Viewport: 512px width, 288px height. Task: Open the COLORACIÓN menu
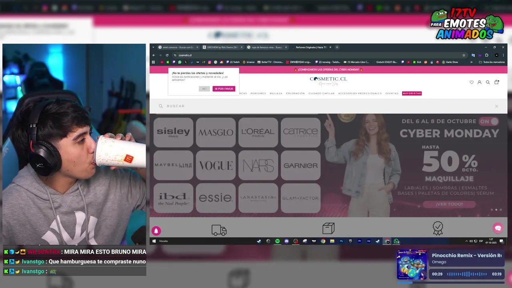pos(296,93)
